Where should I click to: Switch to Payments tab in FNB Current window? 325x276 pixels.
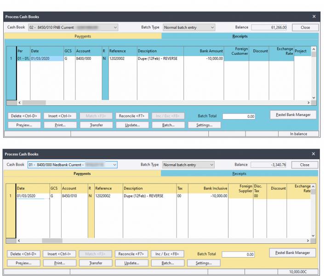[x=83, y=36]
